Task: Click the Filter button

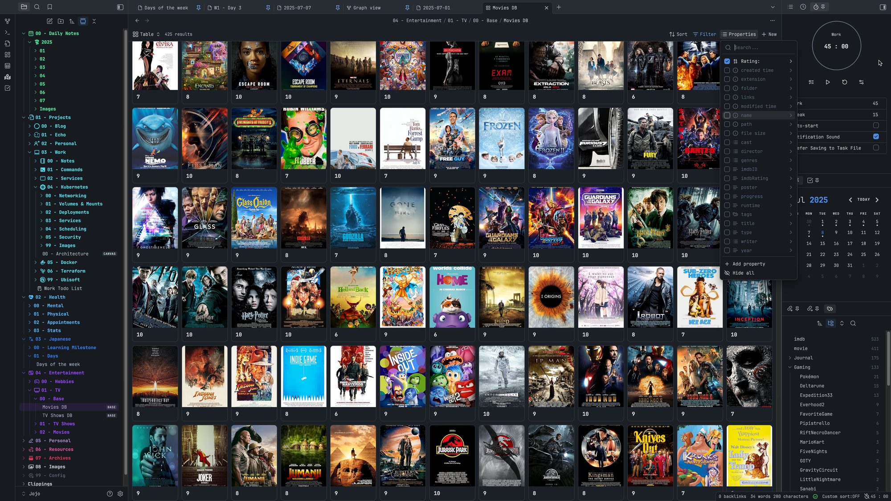Action: coord(704,34)
